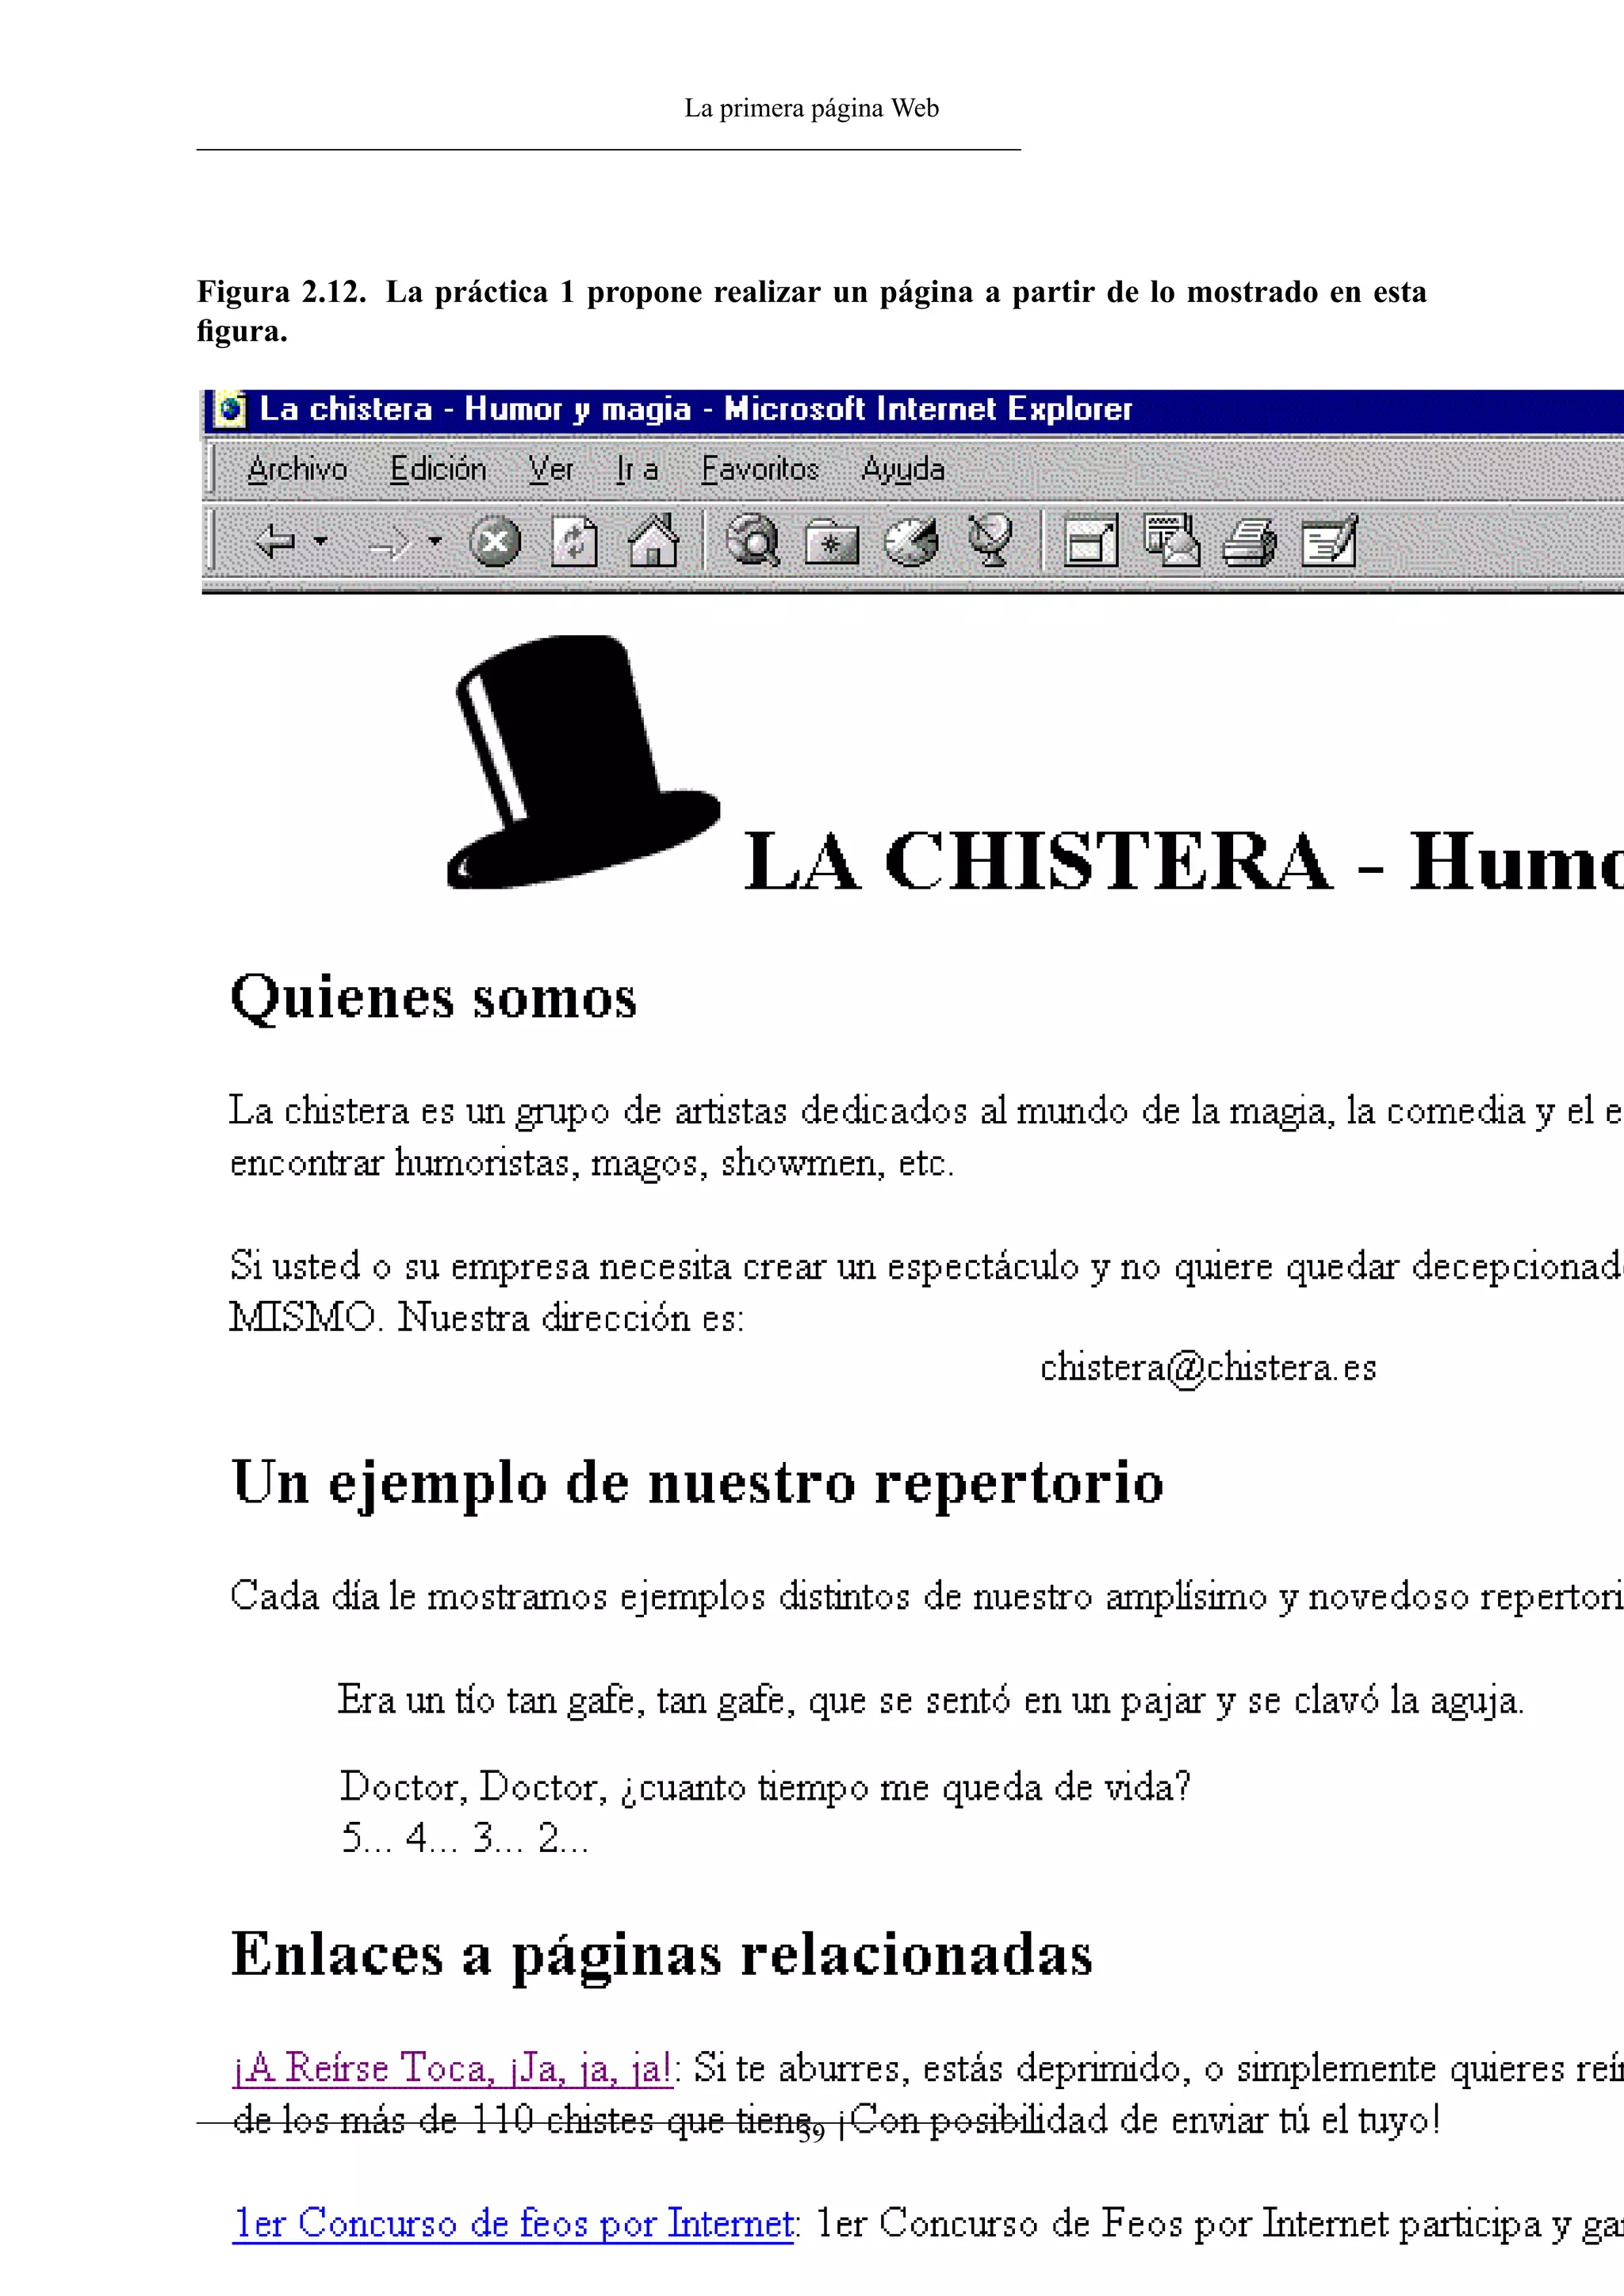The image size is (1624, 2296).
Task: Follow the '1er Concurso de feos por Internet' link
Action: click(514, 2223)
